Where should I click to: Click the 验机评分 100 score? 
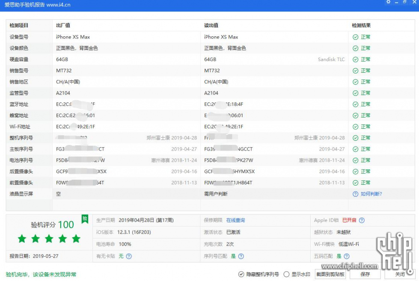[x=52, y=225]
